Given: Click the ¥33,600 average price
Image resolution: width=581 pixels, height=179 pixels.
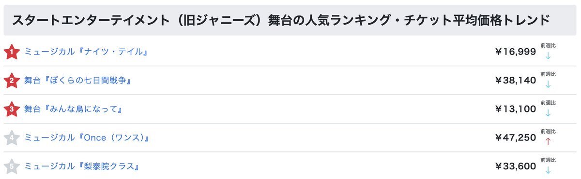Looking at the screenshot, I should click(515, 167).
